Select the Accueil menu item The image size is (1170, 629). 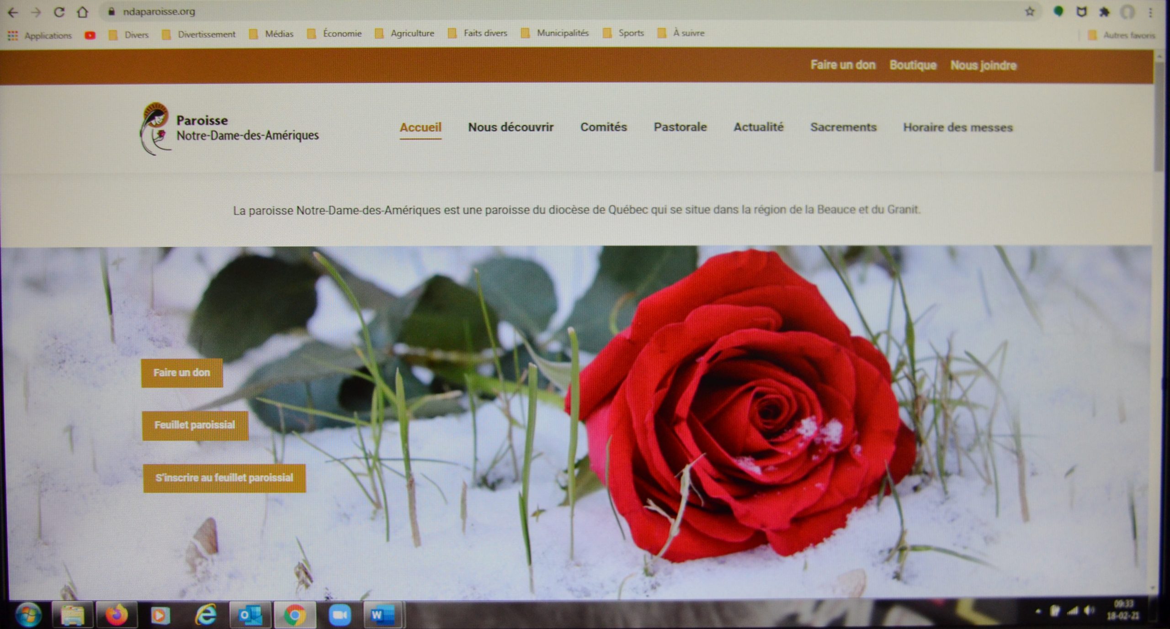(420, 127)
